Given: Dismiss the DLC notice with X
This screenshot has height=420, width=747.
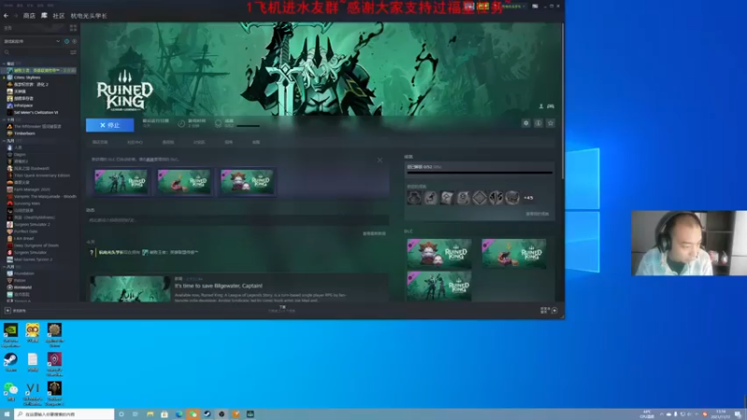Looking at the screenshot, I should pyautogui.click(x=380, y=160).
